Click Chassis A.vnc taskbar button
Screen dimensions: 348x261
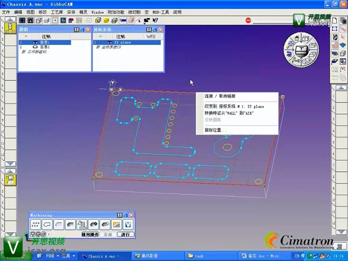pos(101,256)
